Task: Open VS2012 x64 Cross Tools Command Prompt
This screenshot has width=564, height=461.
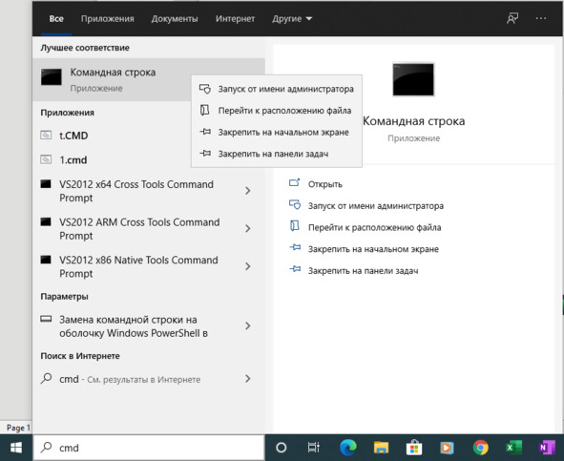Action: click(136, 191)
